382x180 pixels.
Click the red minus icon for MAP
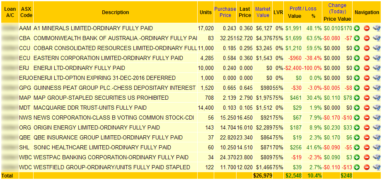point(367,98)
